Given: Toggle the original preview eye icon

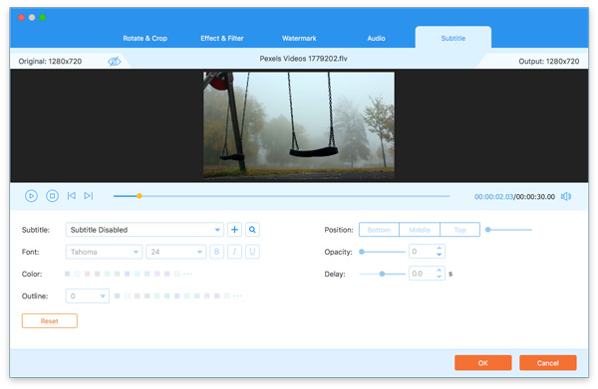Looking at the screenshot, I should (x=114, y=62).
